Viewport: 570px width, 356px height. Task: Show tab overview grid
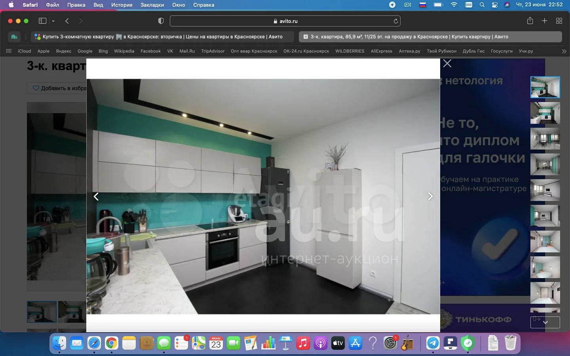click(559, 21)
